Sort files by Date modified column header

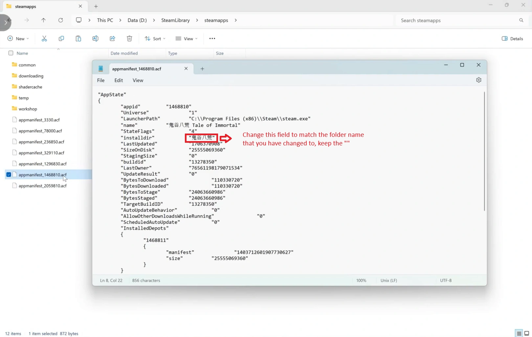pyautogui.click(x=124, y=53)
